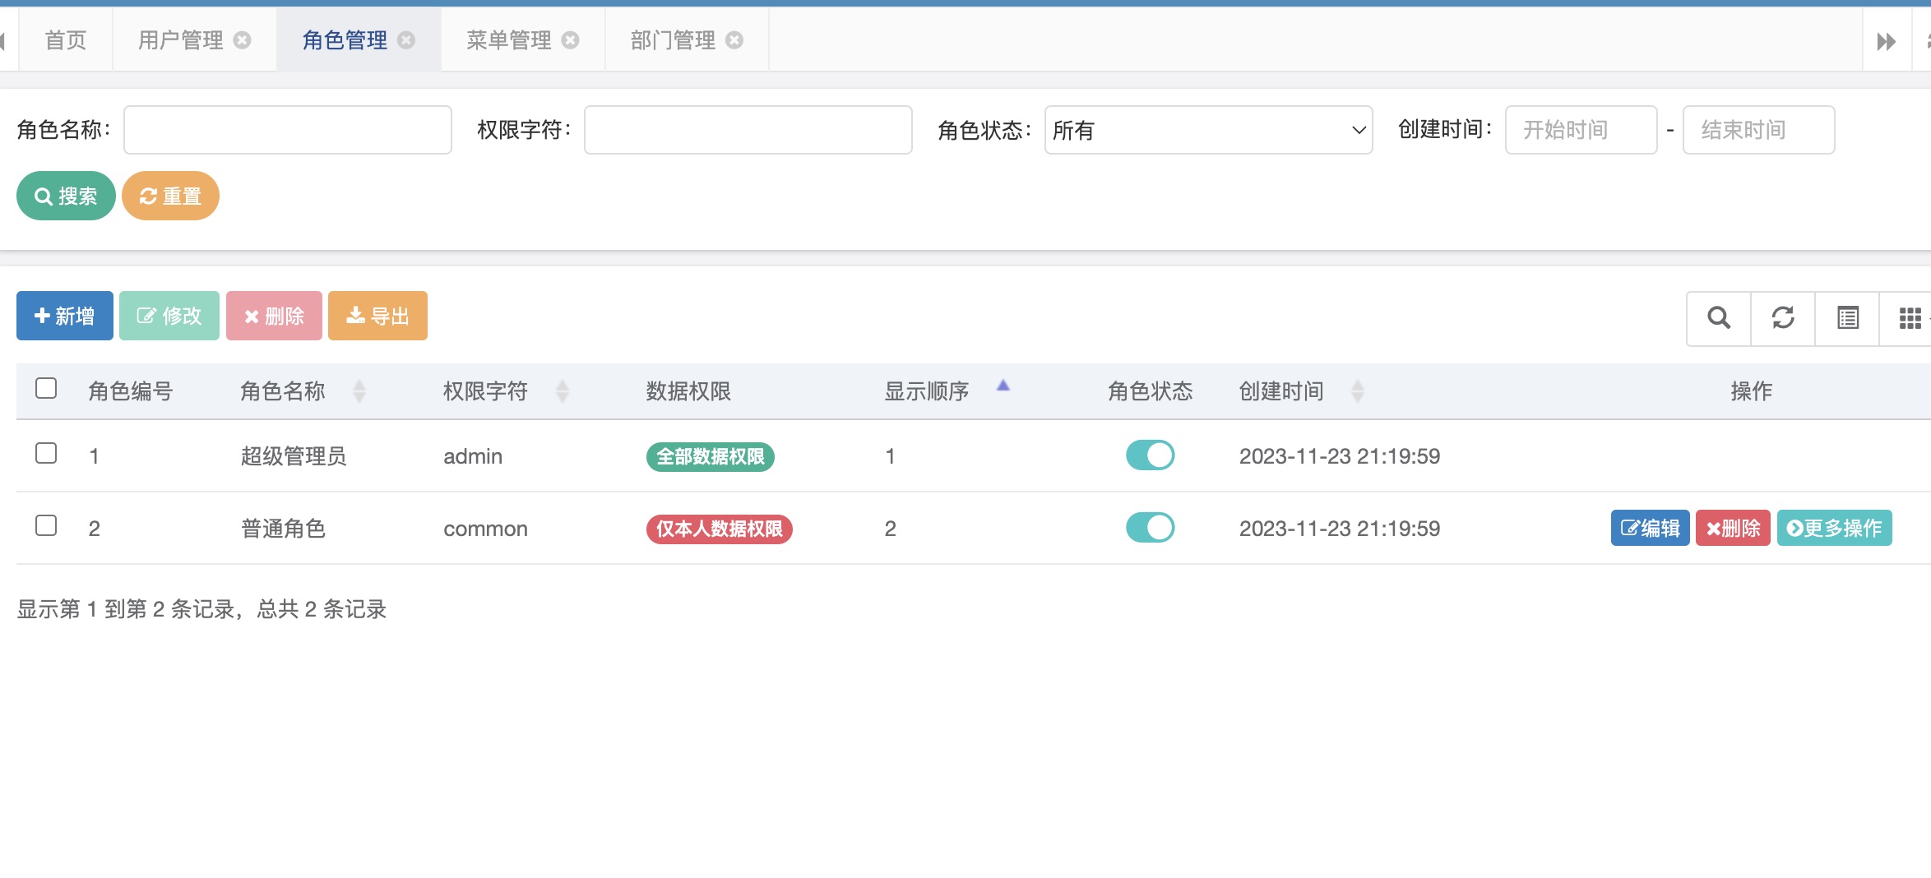Close the 部门管理 tab
1931x878 pixels.
coord(734,40)
